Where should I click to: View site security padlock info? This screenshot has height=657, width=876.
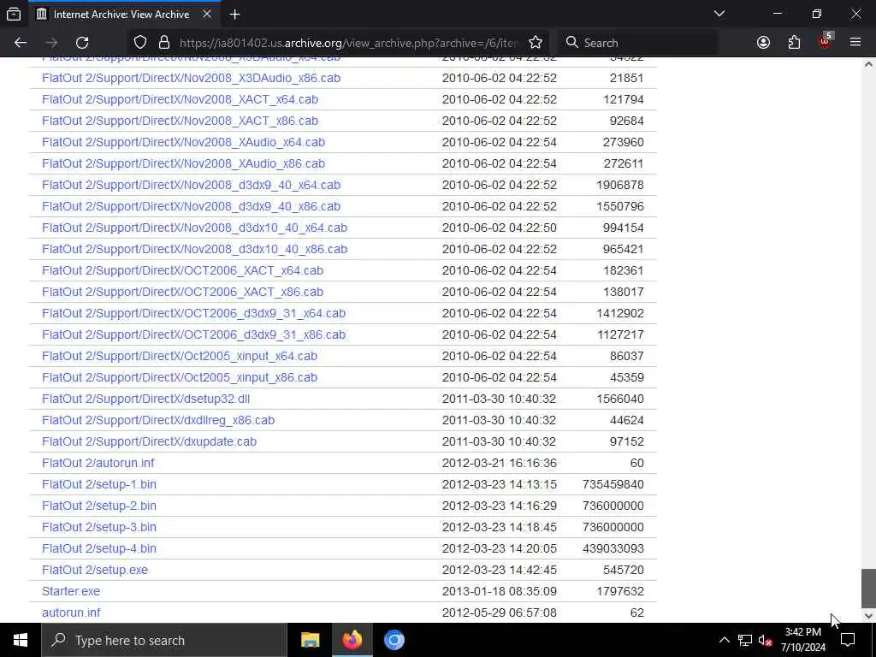point(163,43)
